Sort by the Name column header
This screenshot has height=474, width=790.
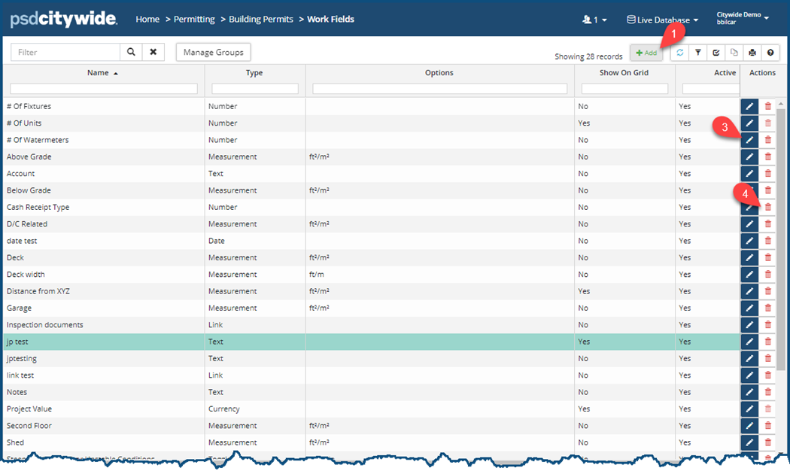98,73
